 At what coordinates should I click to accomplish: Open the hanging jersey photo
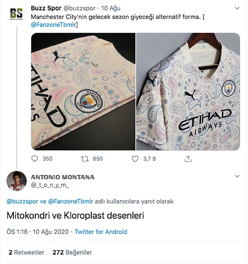coord(188,91)
